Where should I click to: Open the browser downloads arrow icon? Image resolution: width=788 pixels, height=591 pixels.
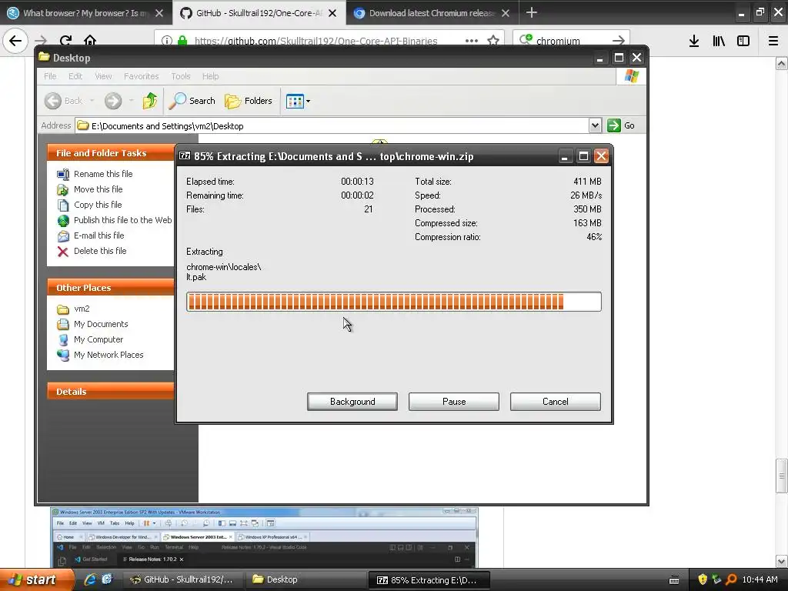click(x=694, y=41)
